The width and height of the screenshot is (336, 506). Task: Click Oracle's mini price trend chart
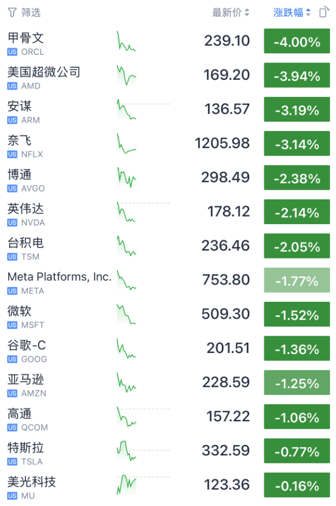[x=126, y=41]
